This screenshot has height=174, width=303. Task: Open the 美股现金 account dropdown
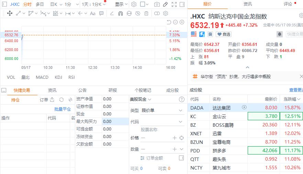(141, 99)
